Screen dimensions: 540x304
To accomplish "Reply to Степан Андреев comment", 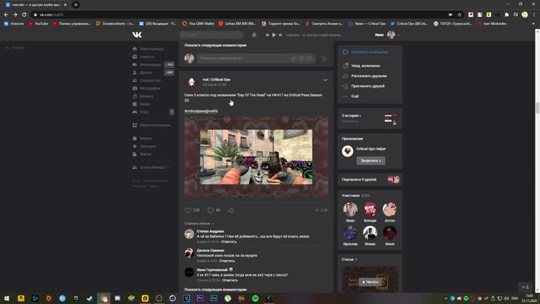I will coord(229,242).
